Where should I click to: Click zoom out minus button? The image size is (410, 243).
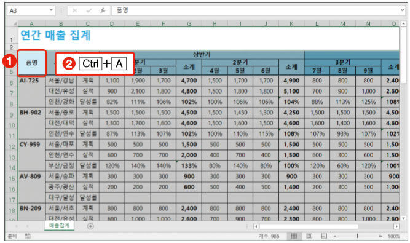click(334, 236)
